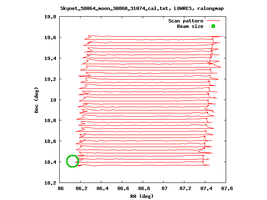Click the 18.6 Dec axis tick label
The width and height of the screenshot is (267, 200).
tap(50, 141)
